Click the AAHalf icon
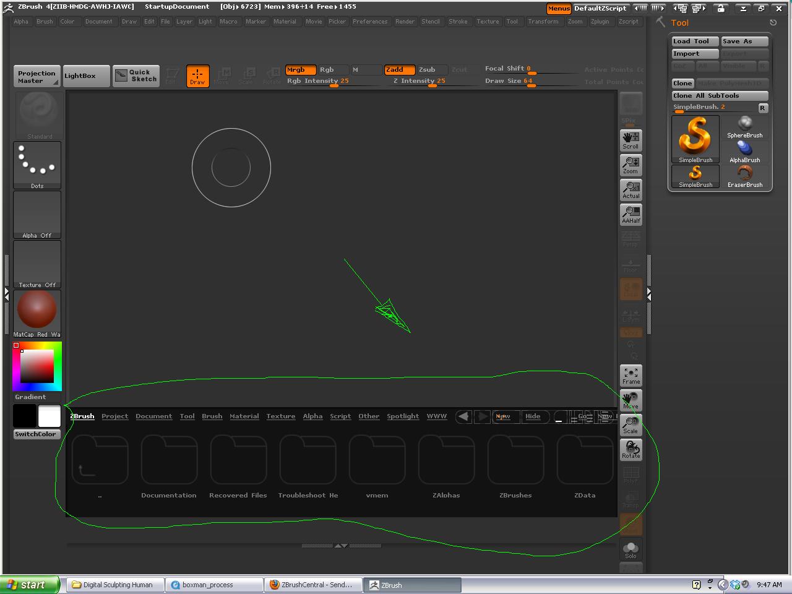 click(631, 215)
